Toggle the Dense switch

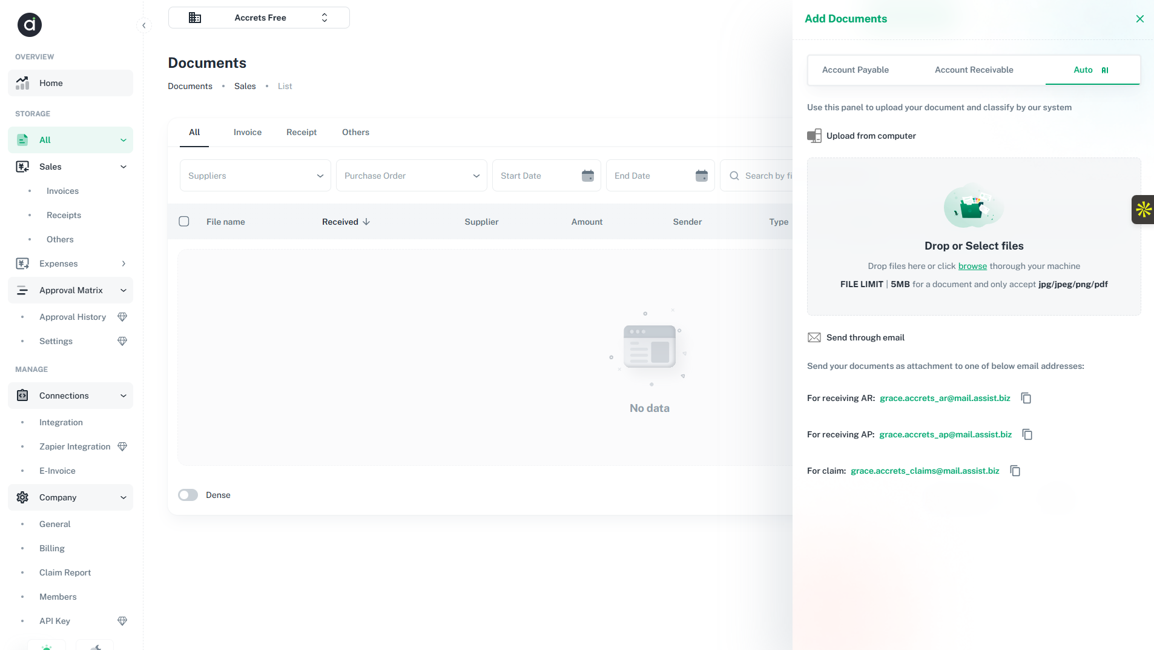pos(188,495)
